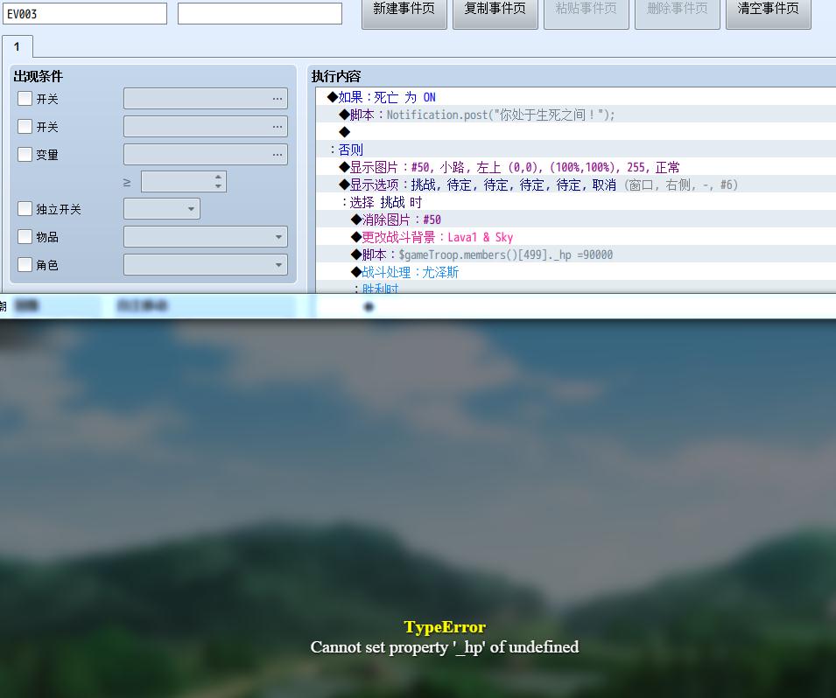Screen dimensions: 836x698
Task: Open the 角色 dropdown
Action: click(205, 265)
